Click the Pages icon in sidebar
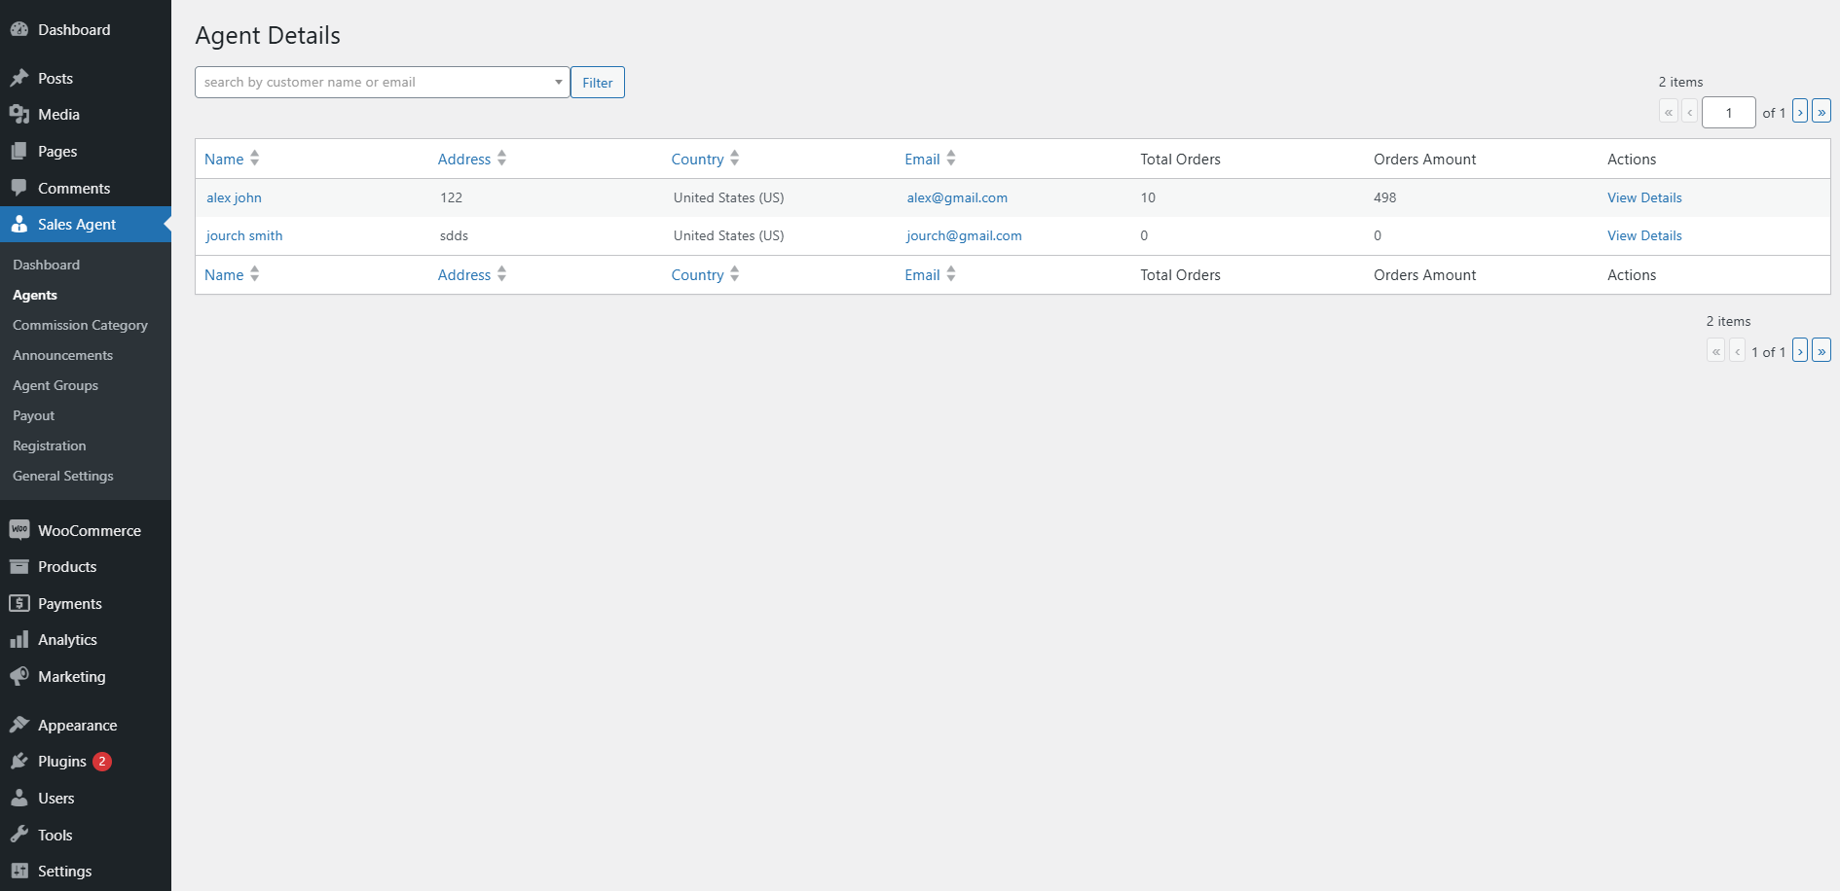 coord(19,152)
